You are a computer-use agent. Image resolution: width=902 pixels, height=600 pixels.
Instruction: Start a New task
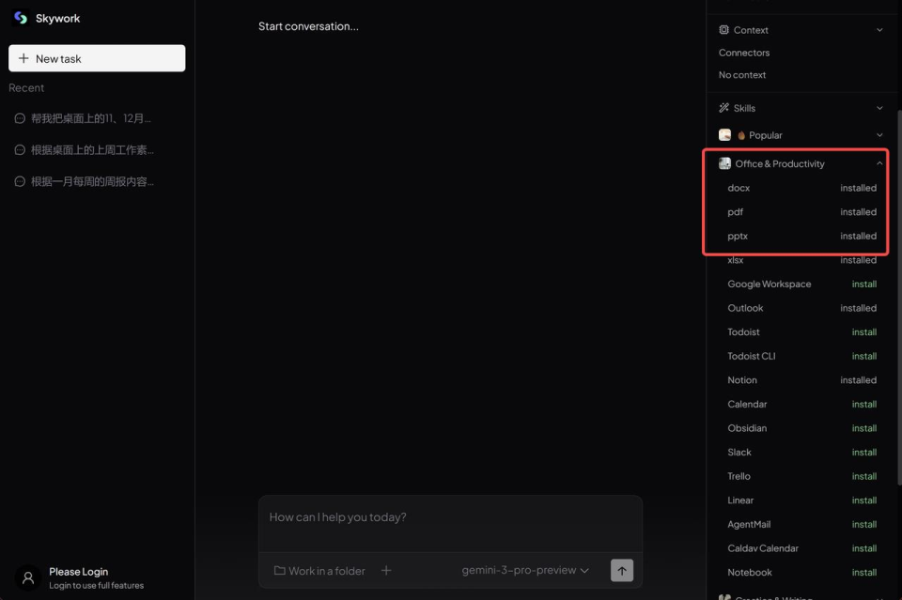point(97,58)
